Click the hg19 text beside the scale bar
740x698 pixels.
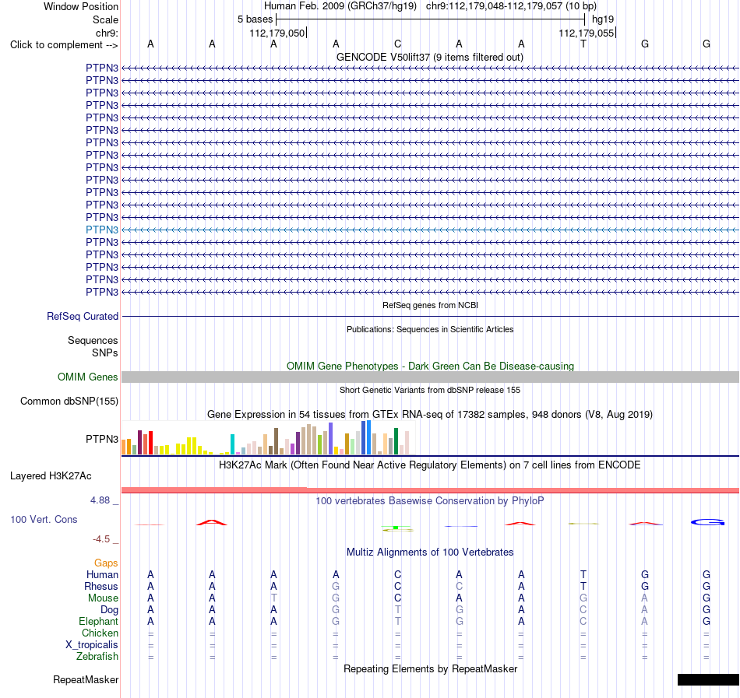(603, 19)
